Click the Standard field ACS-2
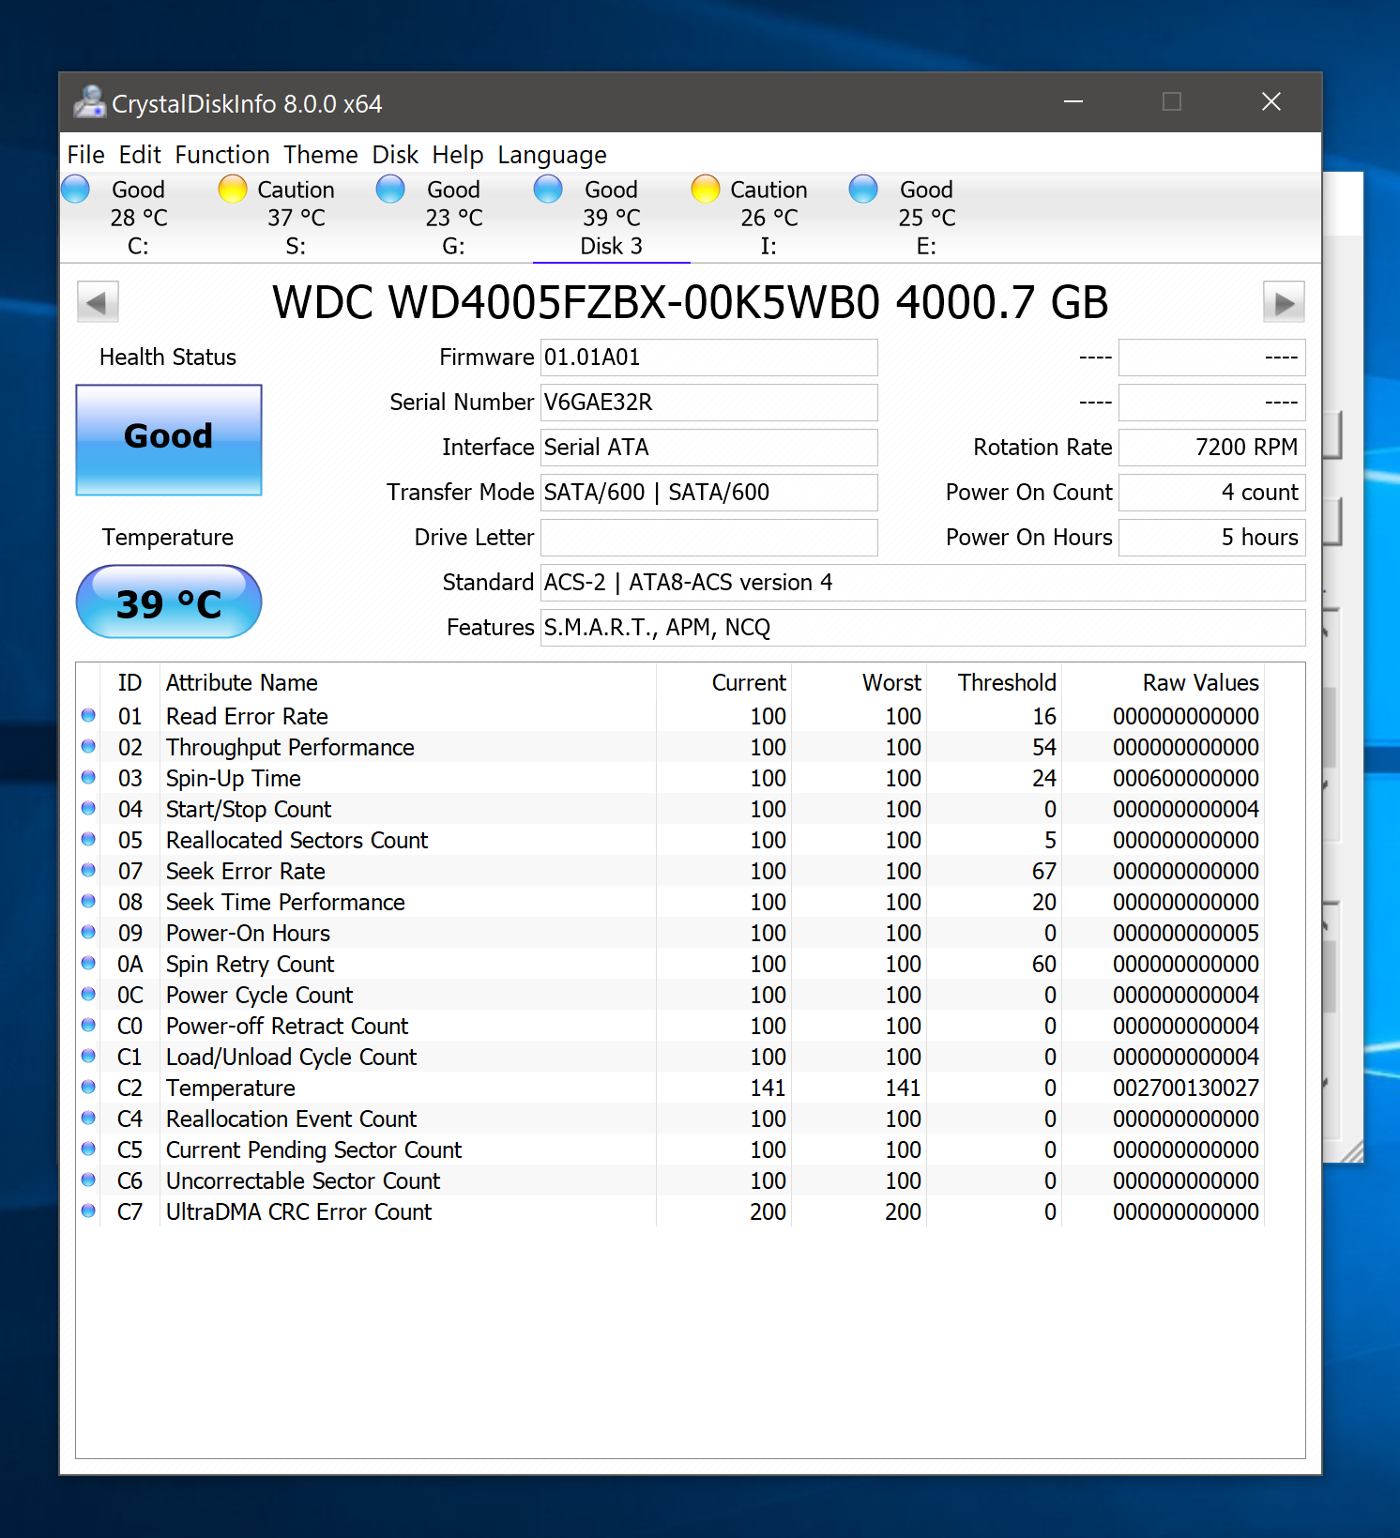The width and height of the screenshot is (1400, 1538). coord(923,583)
